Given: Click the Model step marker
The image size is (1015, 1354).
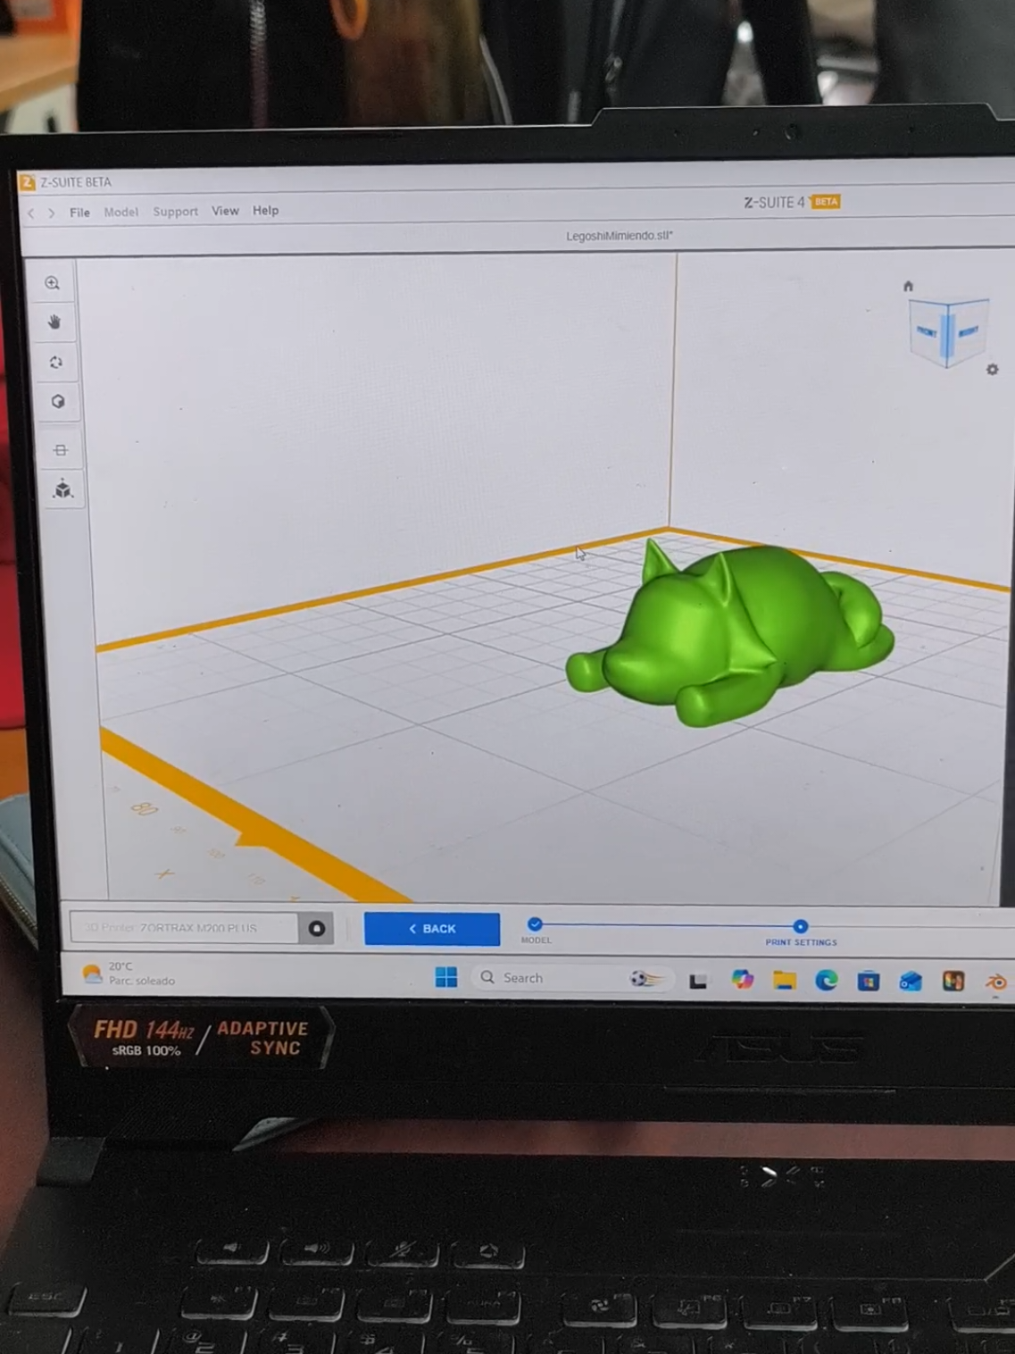Looking at the screenshot, I should (x=535, y=924).
